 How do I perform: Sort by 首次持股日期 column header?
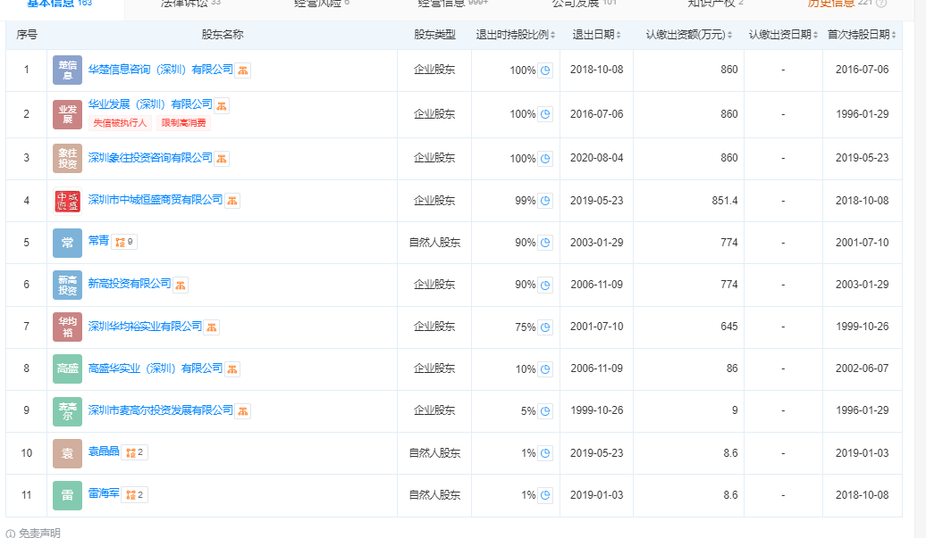[x=862, y=35]
